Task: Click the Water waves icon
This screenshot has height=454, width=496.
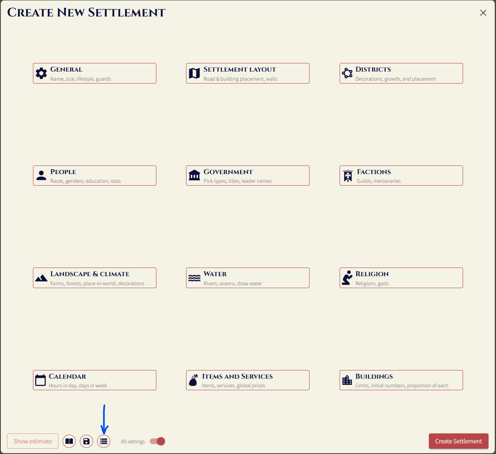Action: [x=194, y=278]
